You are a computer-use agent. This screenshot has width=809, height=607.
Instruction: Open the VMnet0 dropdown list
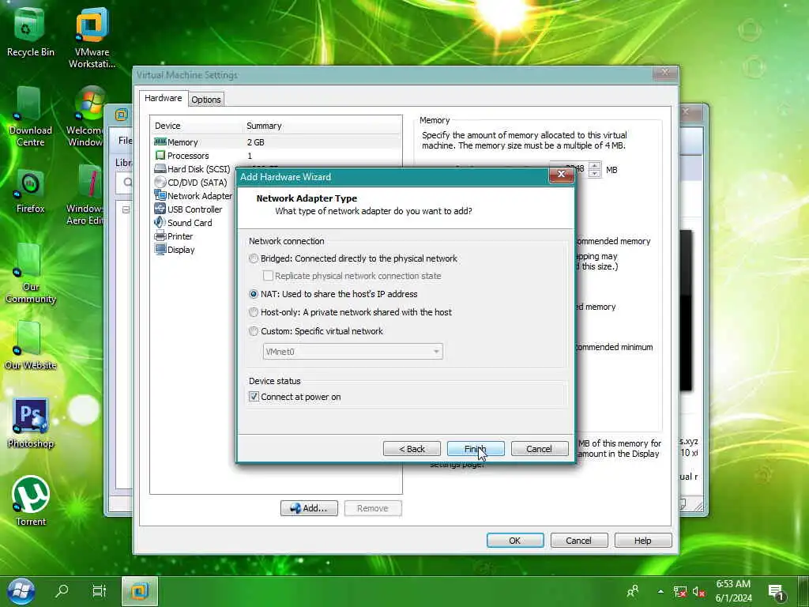point(353,352)
